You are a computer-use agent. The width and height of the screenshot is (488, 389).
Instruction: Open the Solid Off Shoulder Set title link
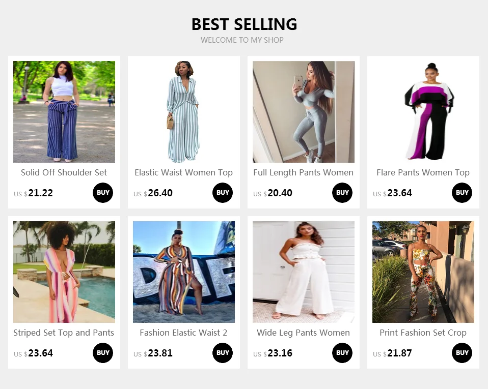pyautogui.click(x=64, y=172)
